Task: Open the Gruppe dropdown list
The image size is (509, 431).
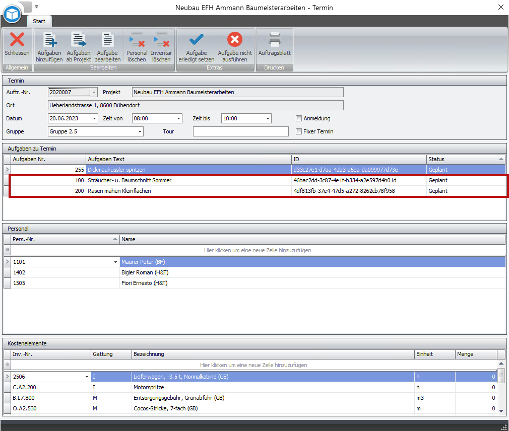Action: click(140, 131)
